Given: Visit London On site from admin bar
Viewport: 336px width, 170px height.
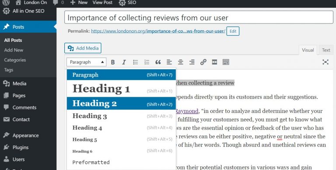Looking at the screenshot, I should coord(31,3).
